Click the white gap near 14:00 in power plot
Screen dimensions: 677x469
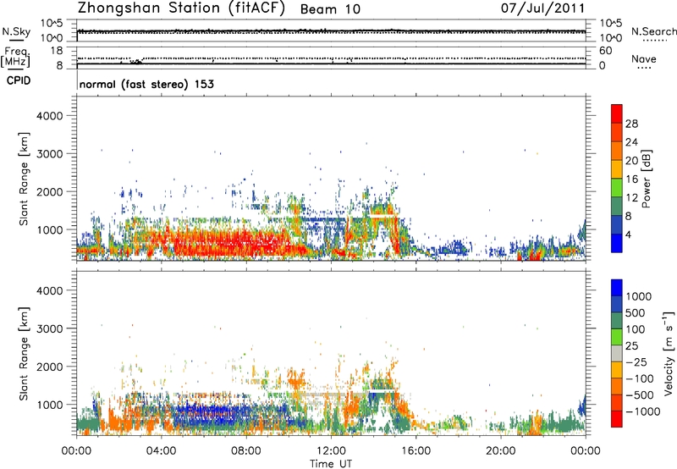coord(382,215)
